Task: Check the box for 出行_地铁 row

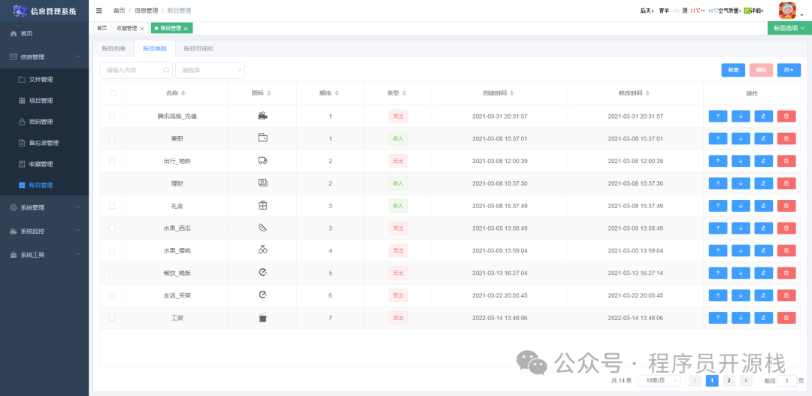Action: click(x=112, y=161)
